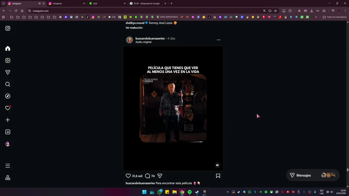Open post options three-dot menu
Image resolution: width=349 pixels, height=196 pixels.
(218, 40)
